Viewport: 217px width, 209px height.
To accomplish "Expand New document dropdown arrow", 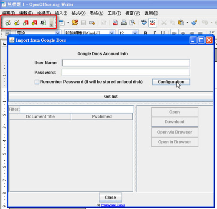I will tap(68, 23).
